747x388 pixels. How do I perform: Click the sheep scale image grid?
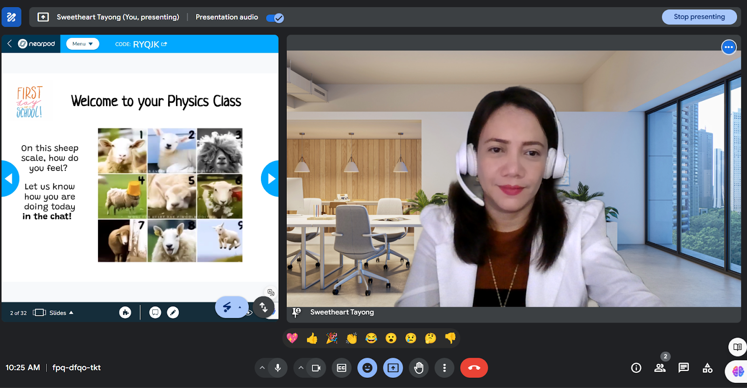click(x=170, y=195)
